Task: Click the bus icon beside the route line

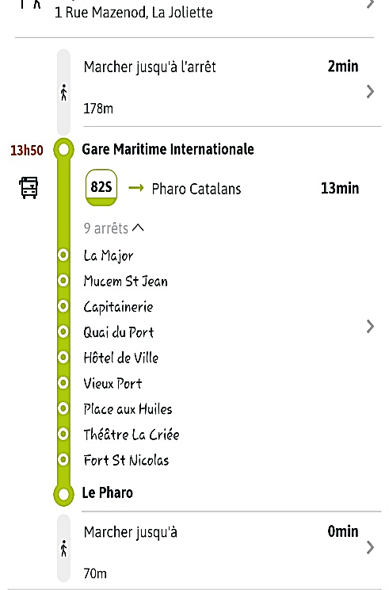Action: pos(29,187)
